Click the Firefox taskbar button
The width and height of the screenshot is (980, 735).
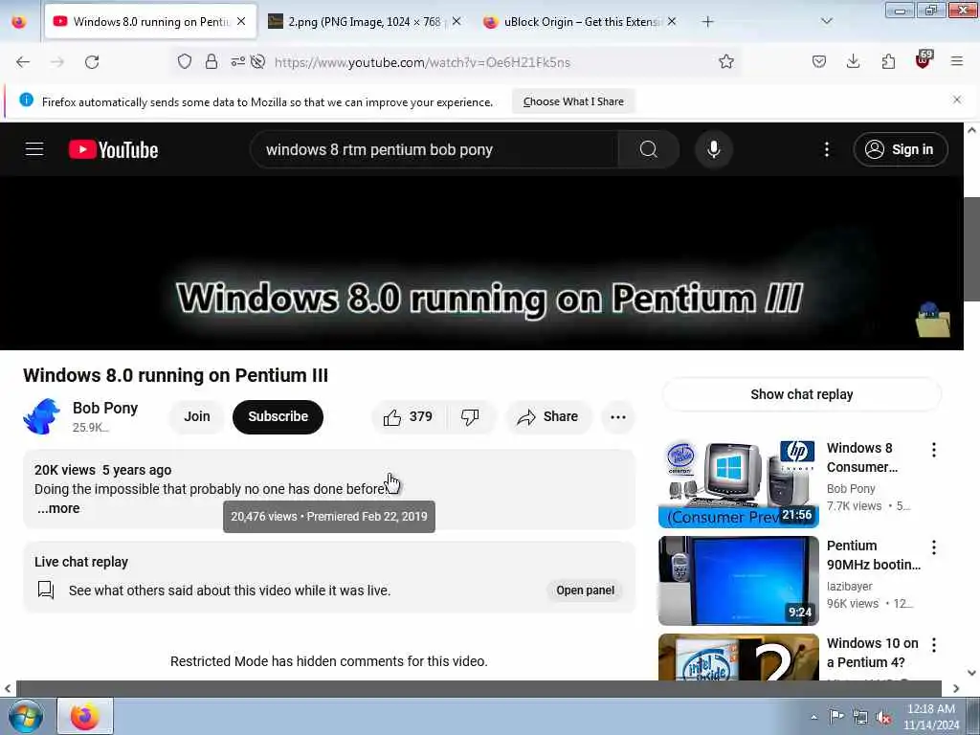85,716
